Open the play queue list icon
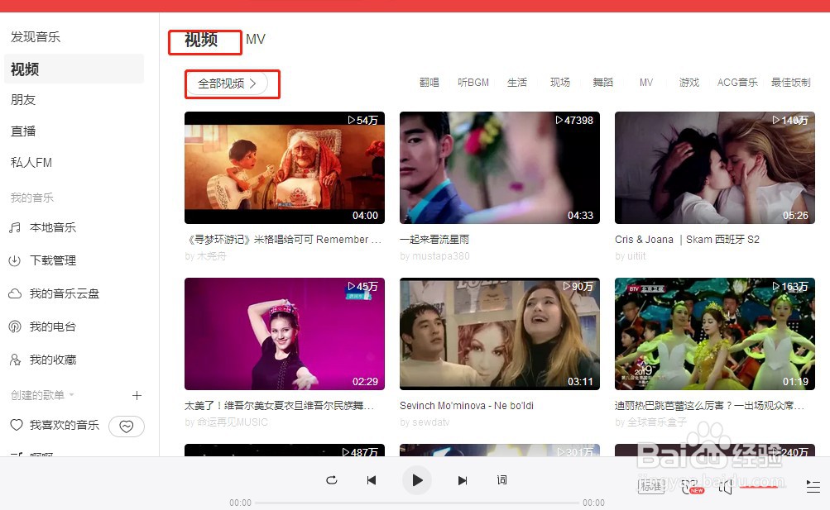The image size is (830, 510). pos(813,486)
